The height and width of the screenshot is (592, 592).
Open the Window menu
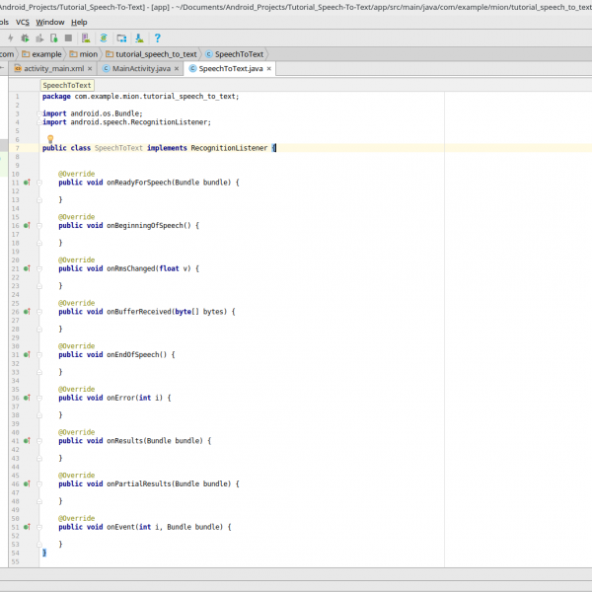(x=49, y=22)
